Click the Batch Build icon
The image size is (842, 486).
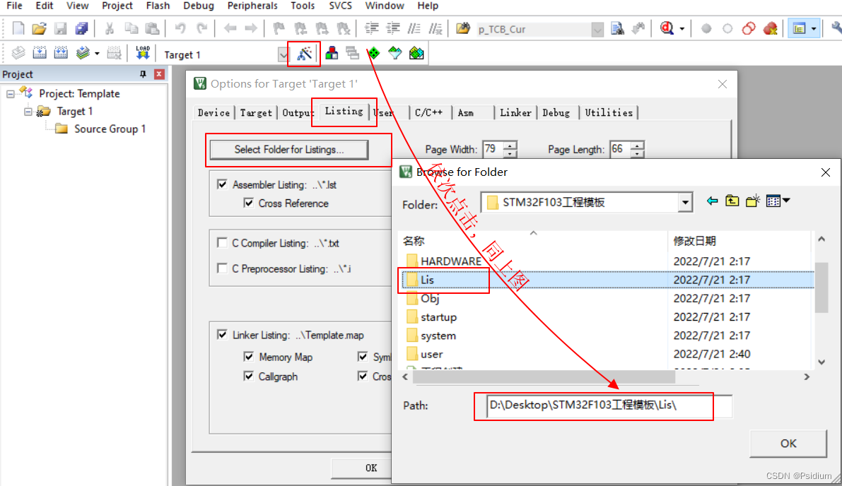pyautogui.click(x=83, y=52)
